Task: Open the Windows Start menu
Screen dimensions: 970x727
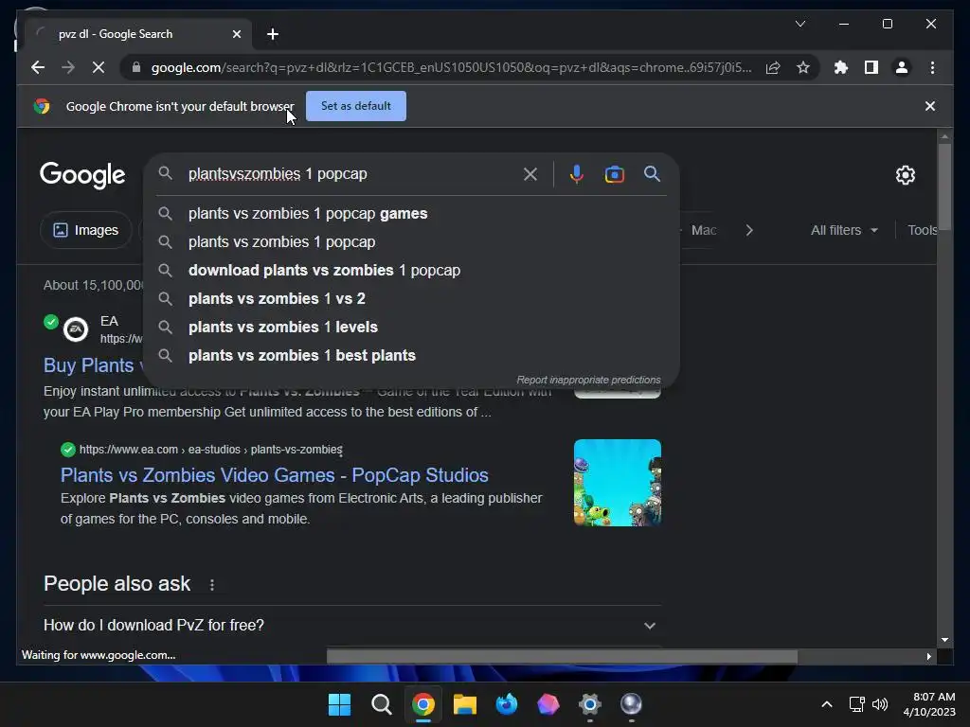Action: click(x=339, y=704)
